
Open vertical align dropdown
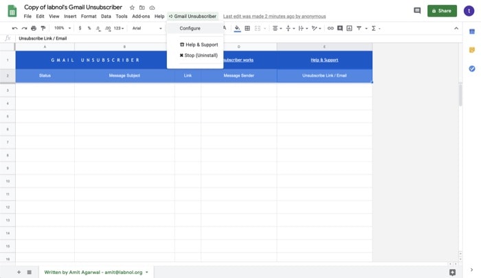point(290,28)
